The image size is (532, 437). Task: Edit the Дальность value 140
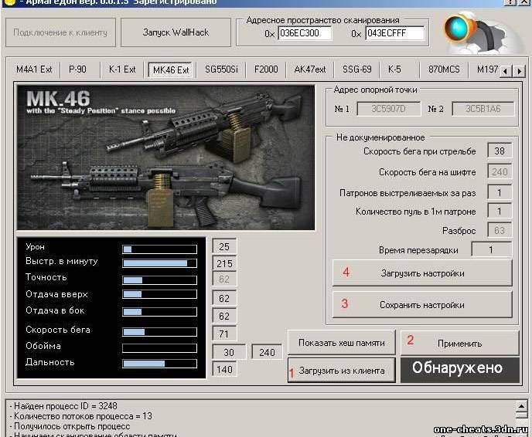[x=224, y=369]
